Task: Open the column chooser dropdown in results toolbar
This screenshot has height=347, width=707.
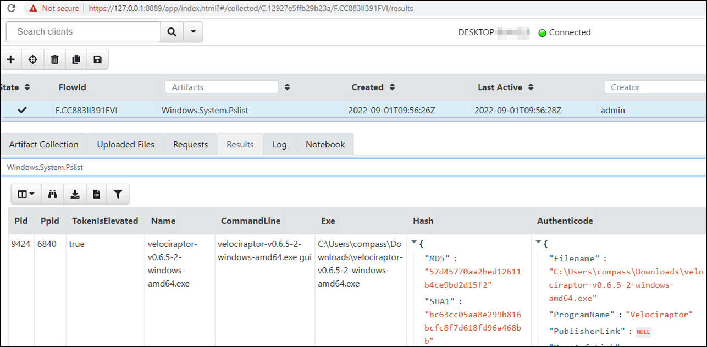Action: 26,194
